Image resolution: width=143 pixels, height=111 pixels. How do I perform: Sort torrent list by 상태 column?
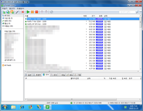pos(106,16)
